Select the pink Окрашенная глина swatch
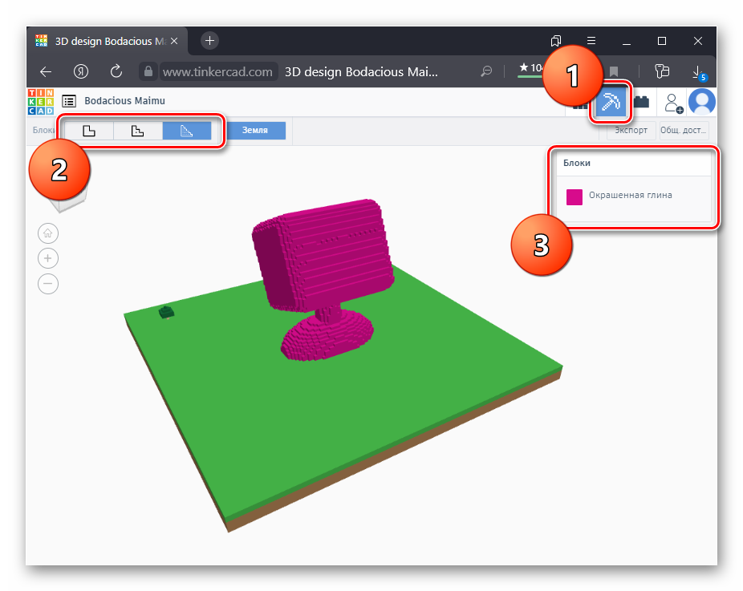 click(575, 197)
